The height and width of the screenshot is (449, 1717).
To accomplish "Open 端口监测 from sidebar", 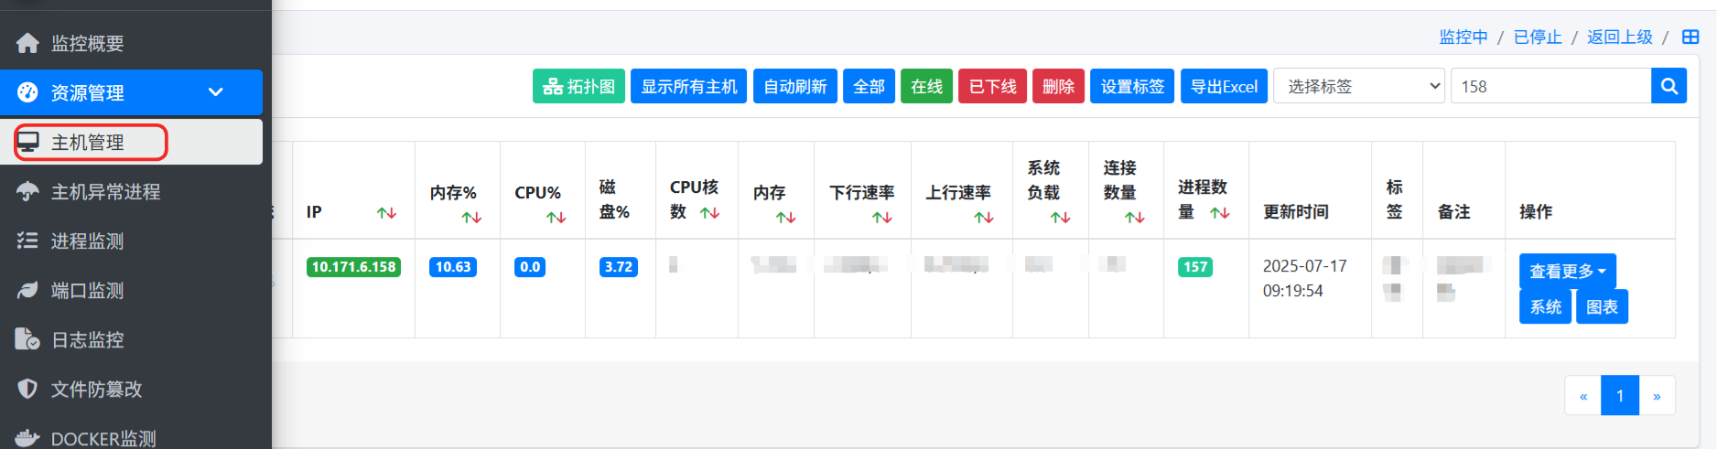I will (87, 290).
